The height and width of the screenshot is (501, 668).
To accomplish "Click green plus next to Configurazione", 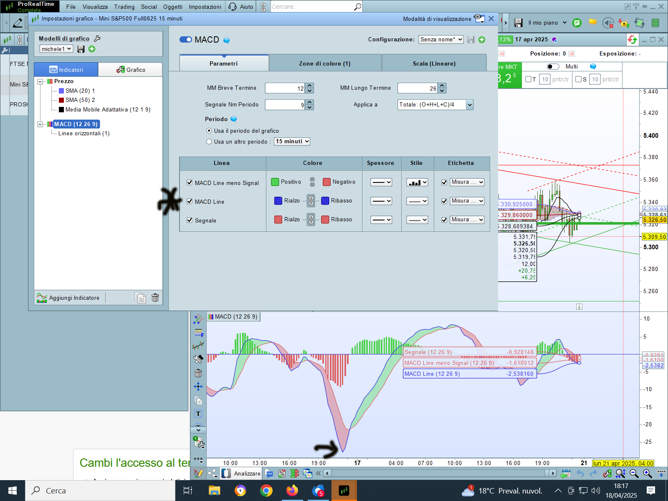I will [x=482, y=40].
